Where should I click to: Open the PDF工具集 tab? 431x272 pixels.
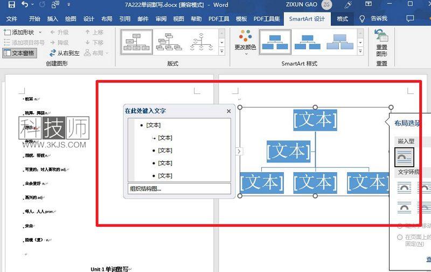(x=267, y=19)
